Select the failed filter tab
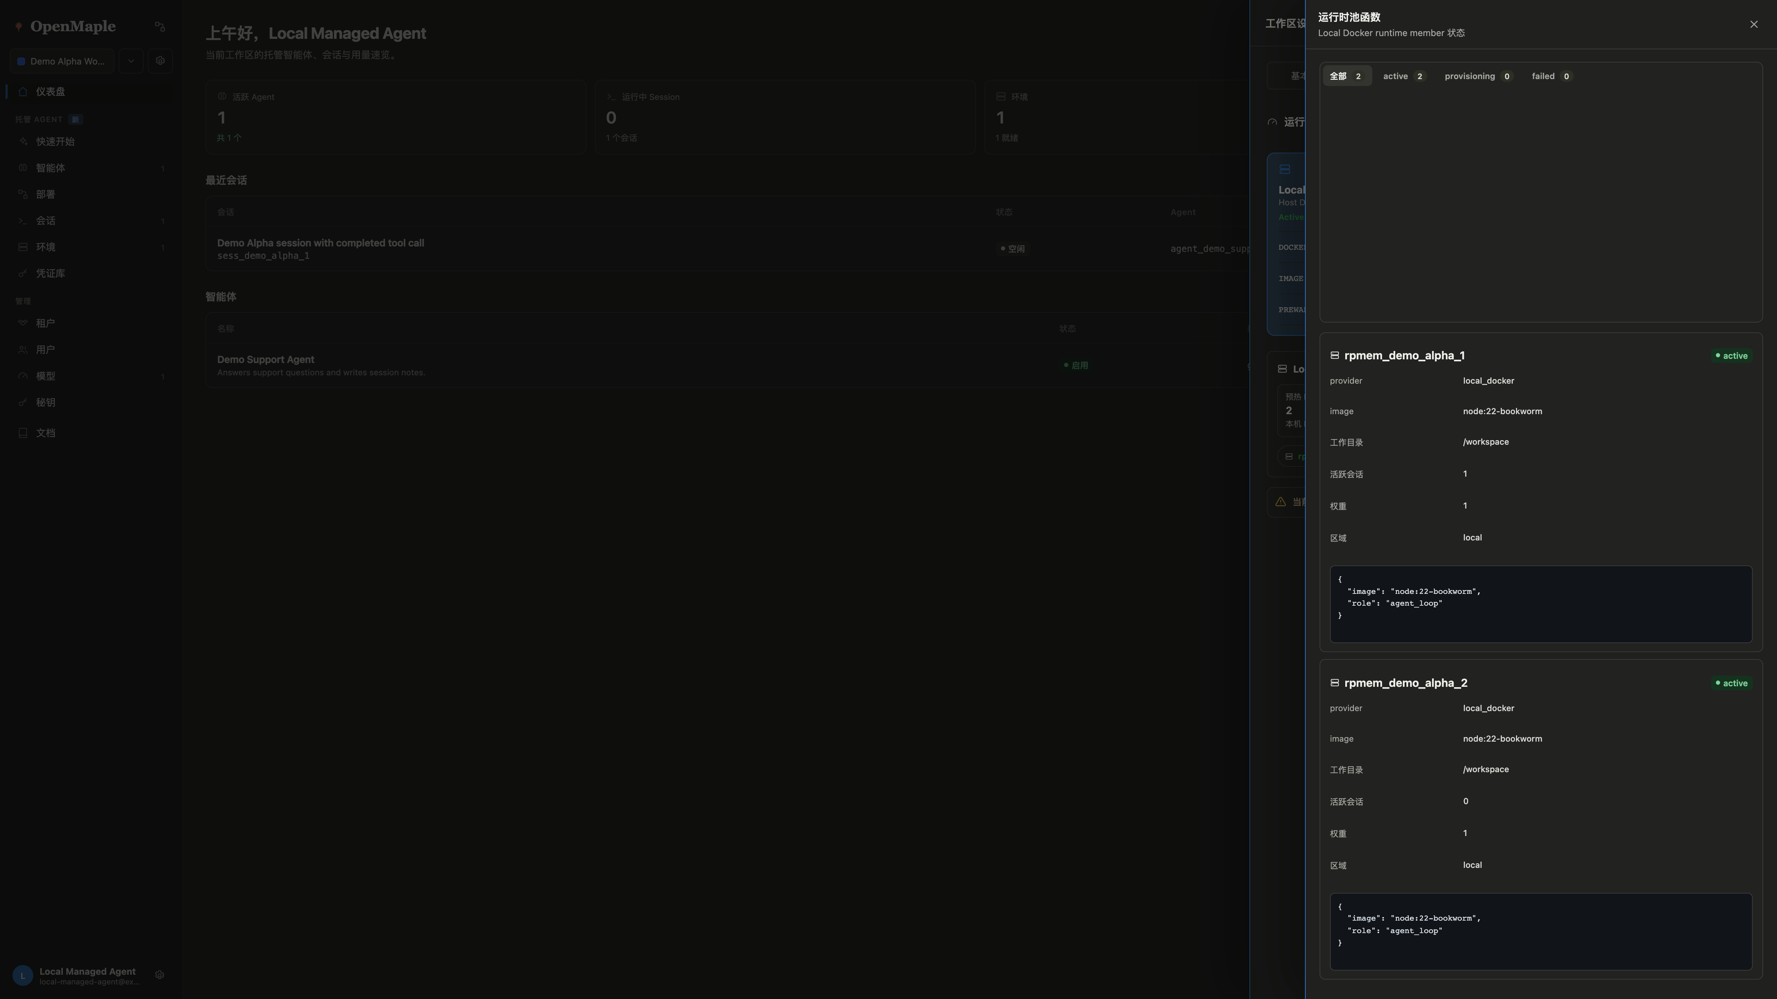 click(x=1551, y=77)
